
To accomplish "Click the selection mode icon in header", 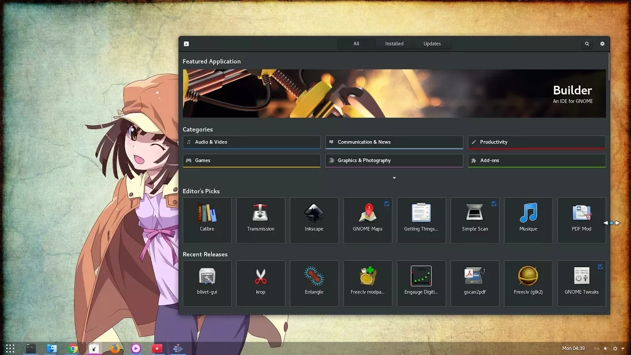I will pyautogui.click(x=186, y=44).
